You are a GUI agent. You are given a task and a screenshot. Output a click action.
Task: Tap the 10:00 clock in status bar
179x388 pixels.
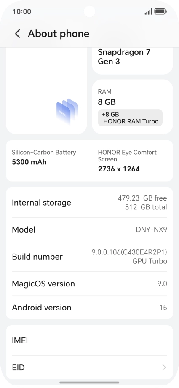(22, 12)
